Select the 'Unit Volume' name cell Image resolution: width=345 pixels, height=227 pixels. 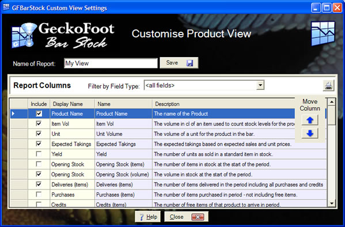point(123,134)
